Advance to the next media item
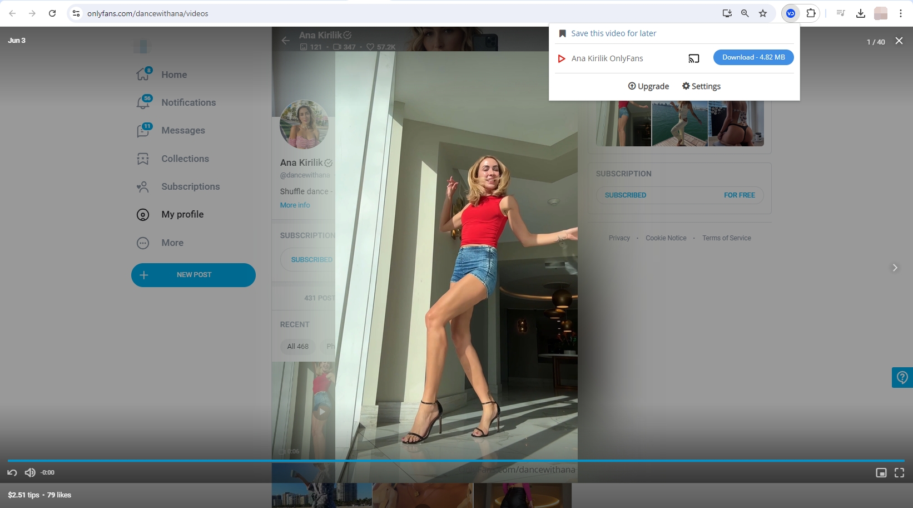Viewport: 913px width, 508px height. click(894, 268)
